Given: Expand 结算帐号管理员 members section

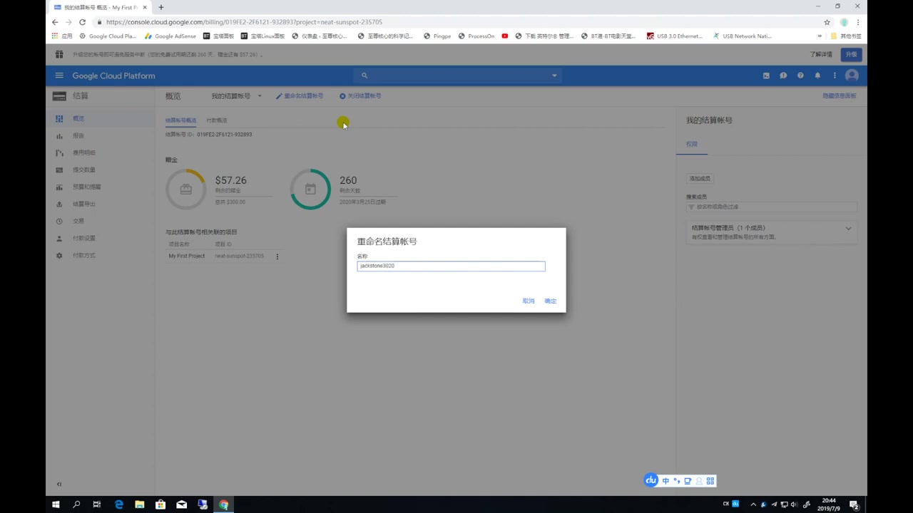Looking at the screenshot, I should [x=848, y=228].
